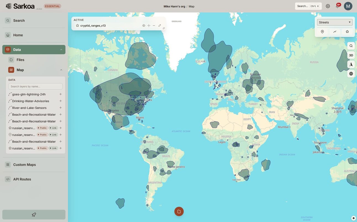Open settings gear in top bar
Viewport: 357px width, 222px height.
pyautogui.click(x=328, y=6)
